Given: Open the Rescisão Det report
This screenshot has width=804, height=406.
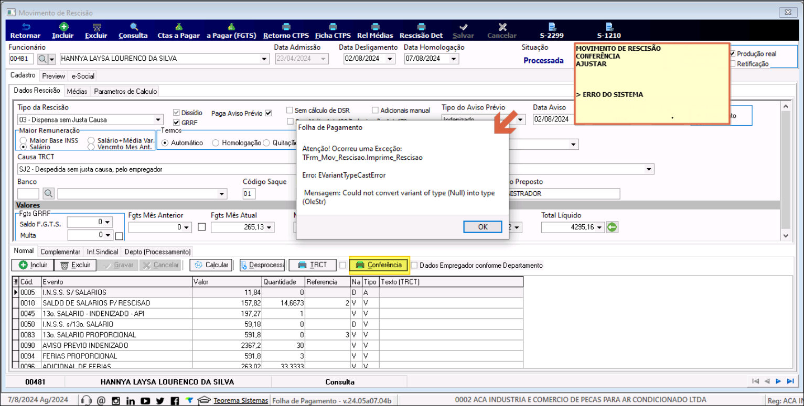Looking at the screenshot, I should (x=421, y=27).
